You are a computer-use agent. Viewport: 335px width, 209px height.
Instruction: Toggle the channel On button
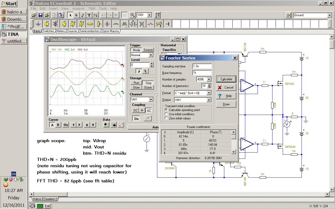click(x=136, y=119)
